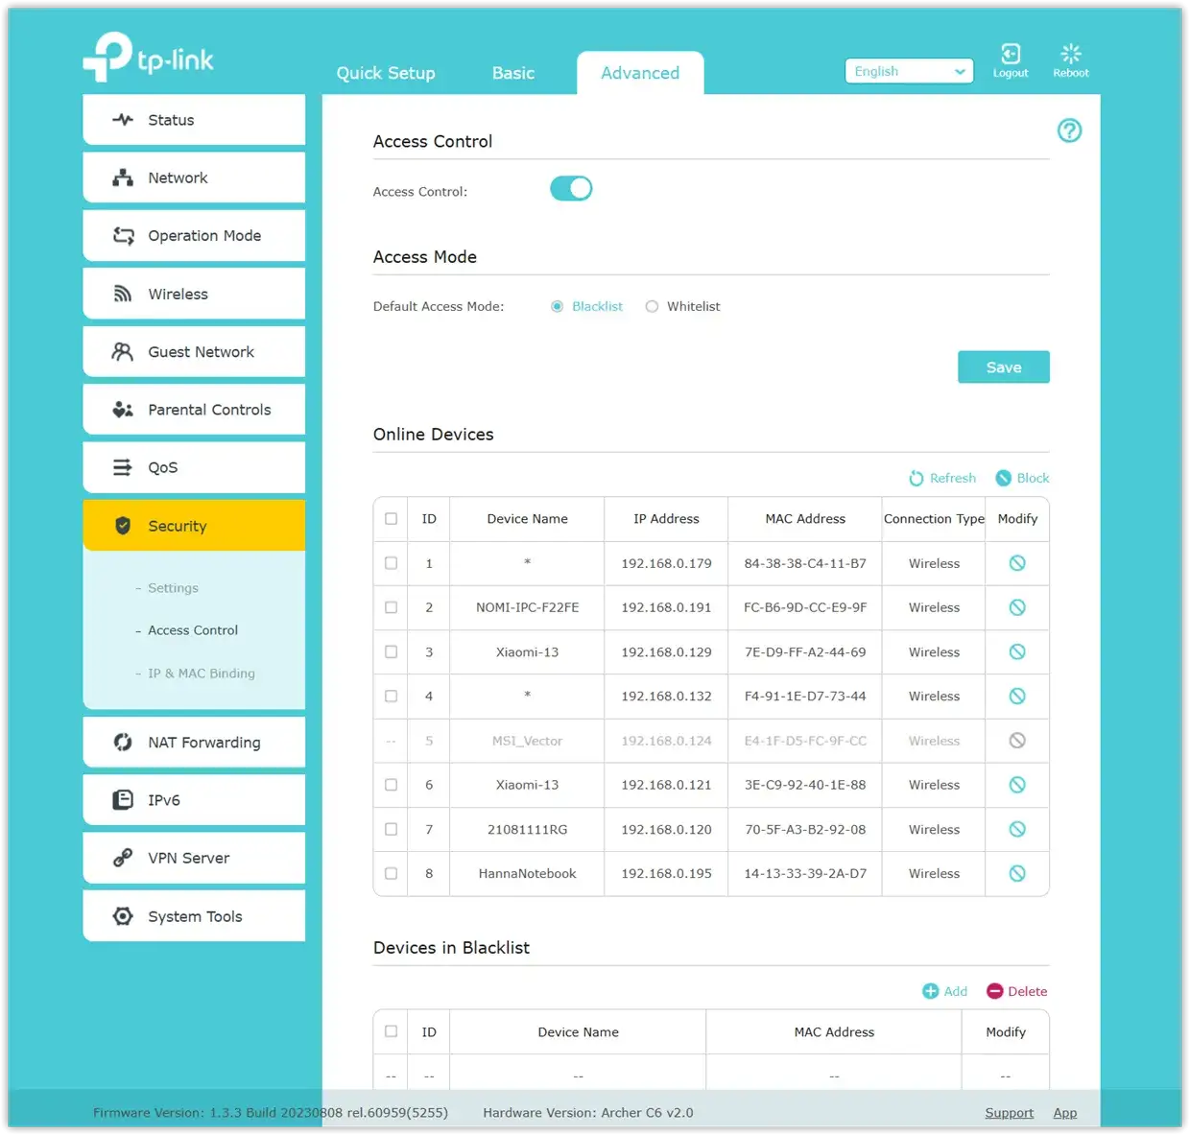This screenshot has width=1190, height=1135.
Task: Select the Whitelist radio button
Action: (x=652, y=307)
